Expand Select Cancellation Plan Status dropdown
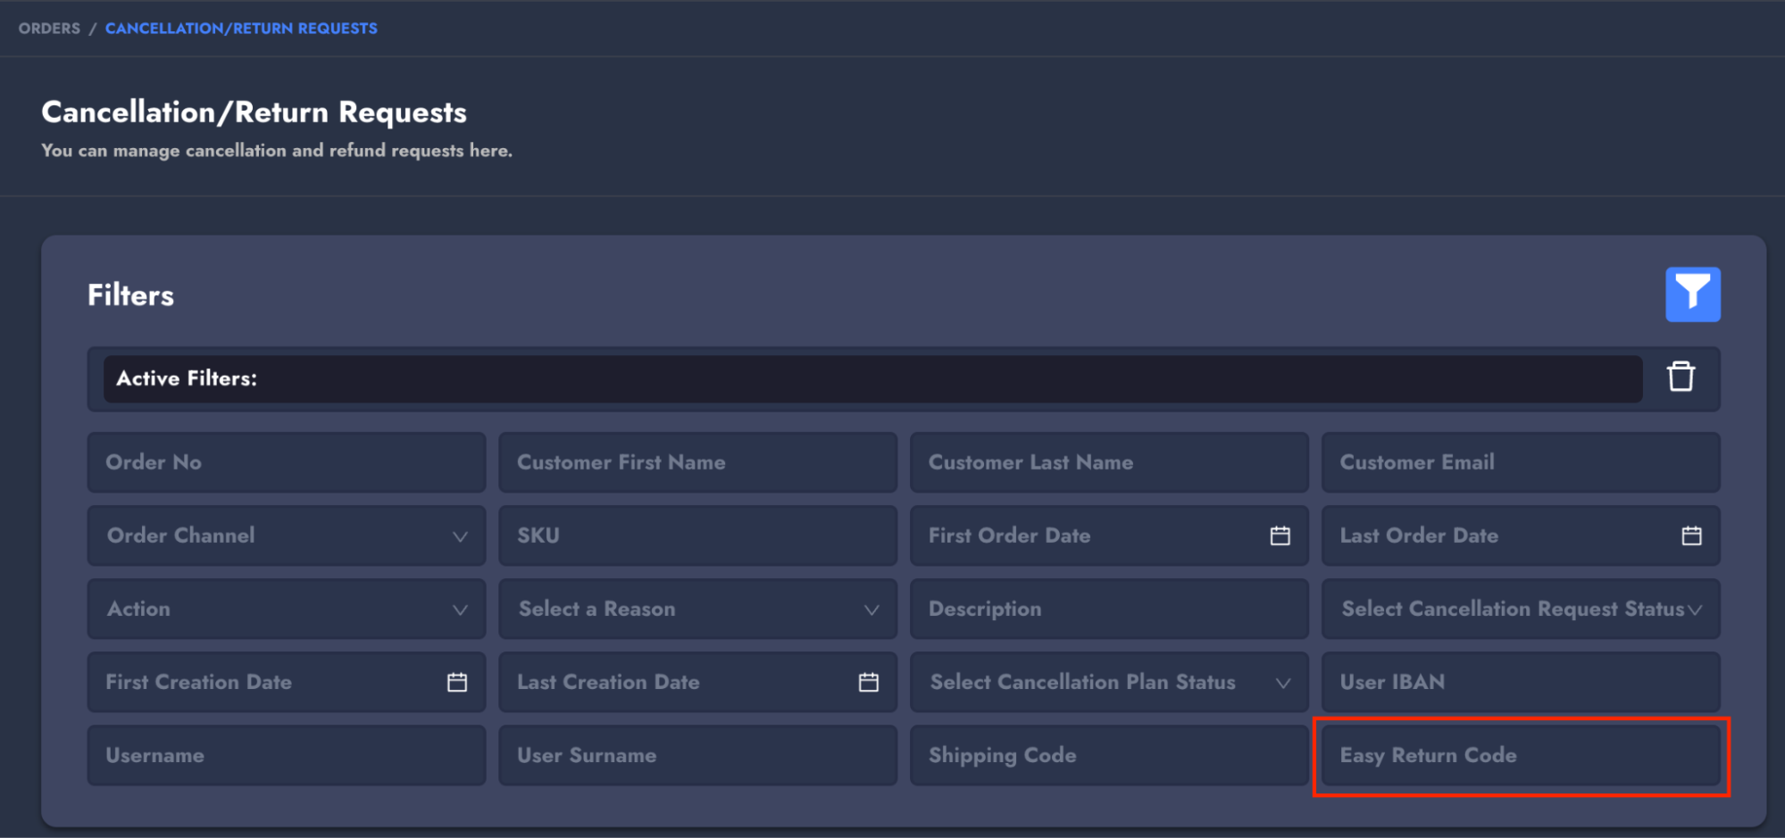Screen dimensions: 1785x838 (1108, 682)
